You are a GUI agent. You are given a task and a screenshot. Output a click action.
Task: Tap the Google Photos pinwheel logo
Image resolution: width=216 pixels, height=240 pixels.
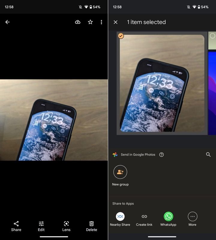[115, 154]
